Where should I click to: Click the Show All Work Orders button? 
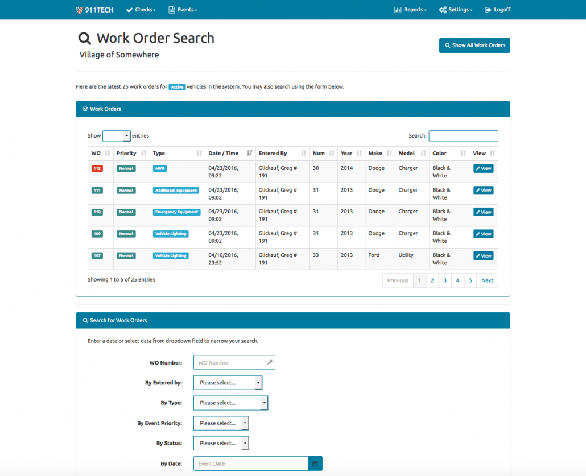coord(474,45)
